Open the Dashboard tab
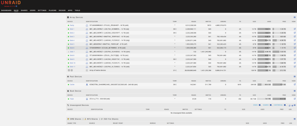 pos(6,10)
